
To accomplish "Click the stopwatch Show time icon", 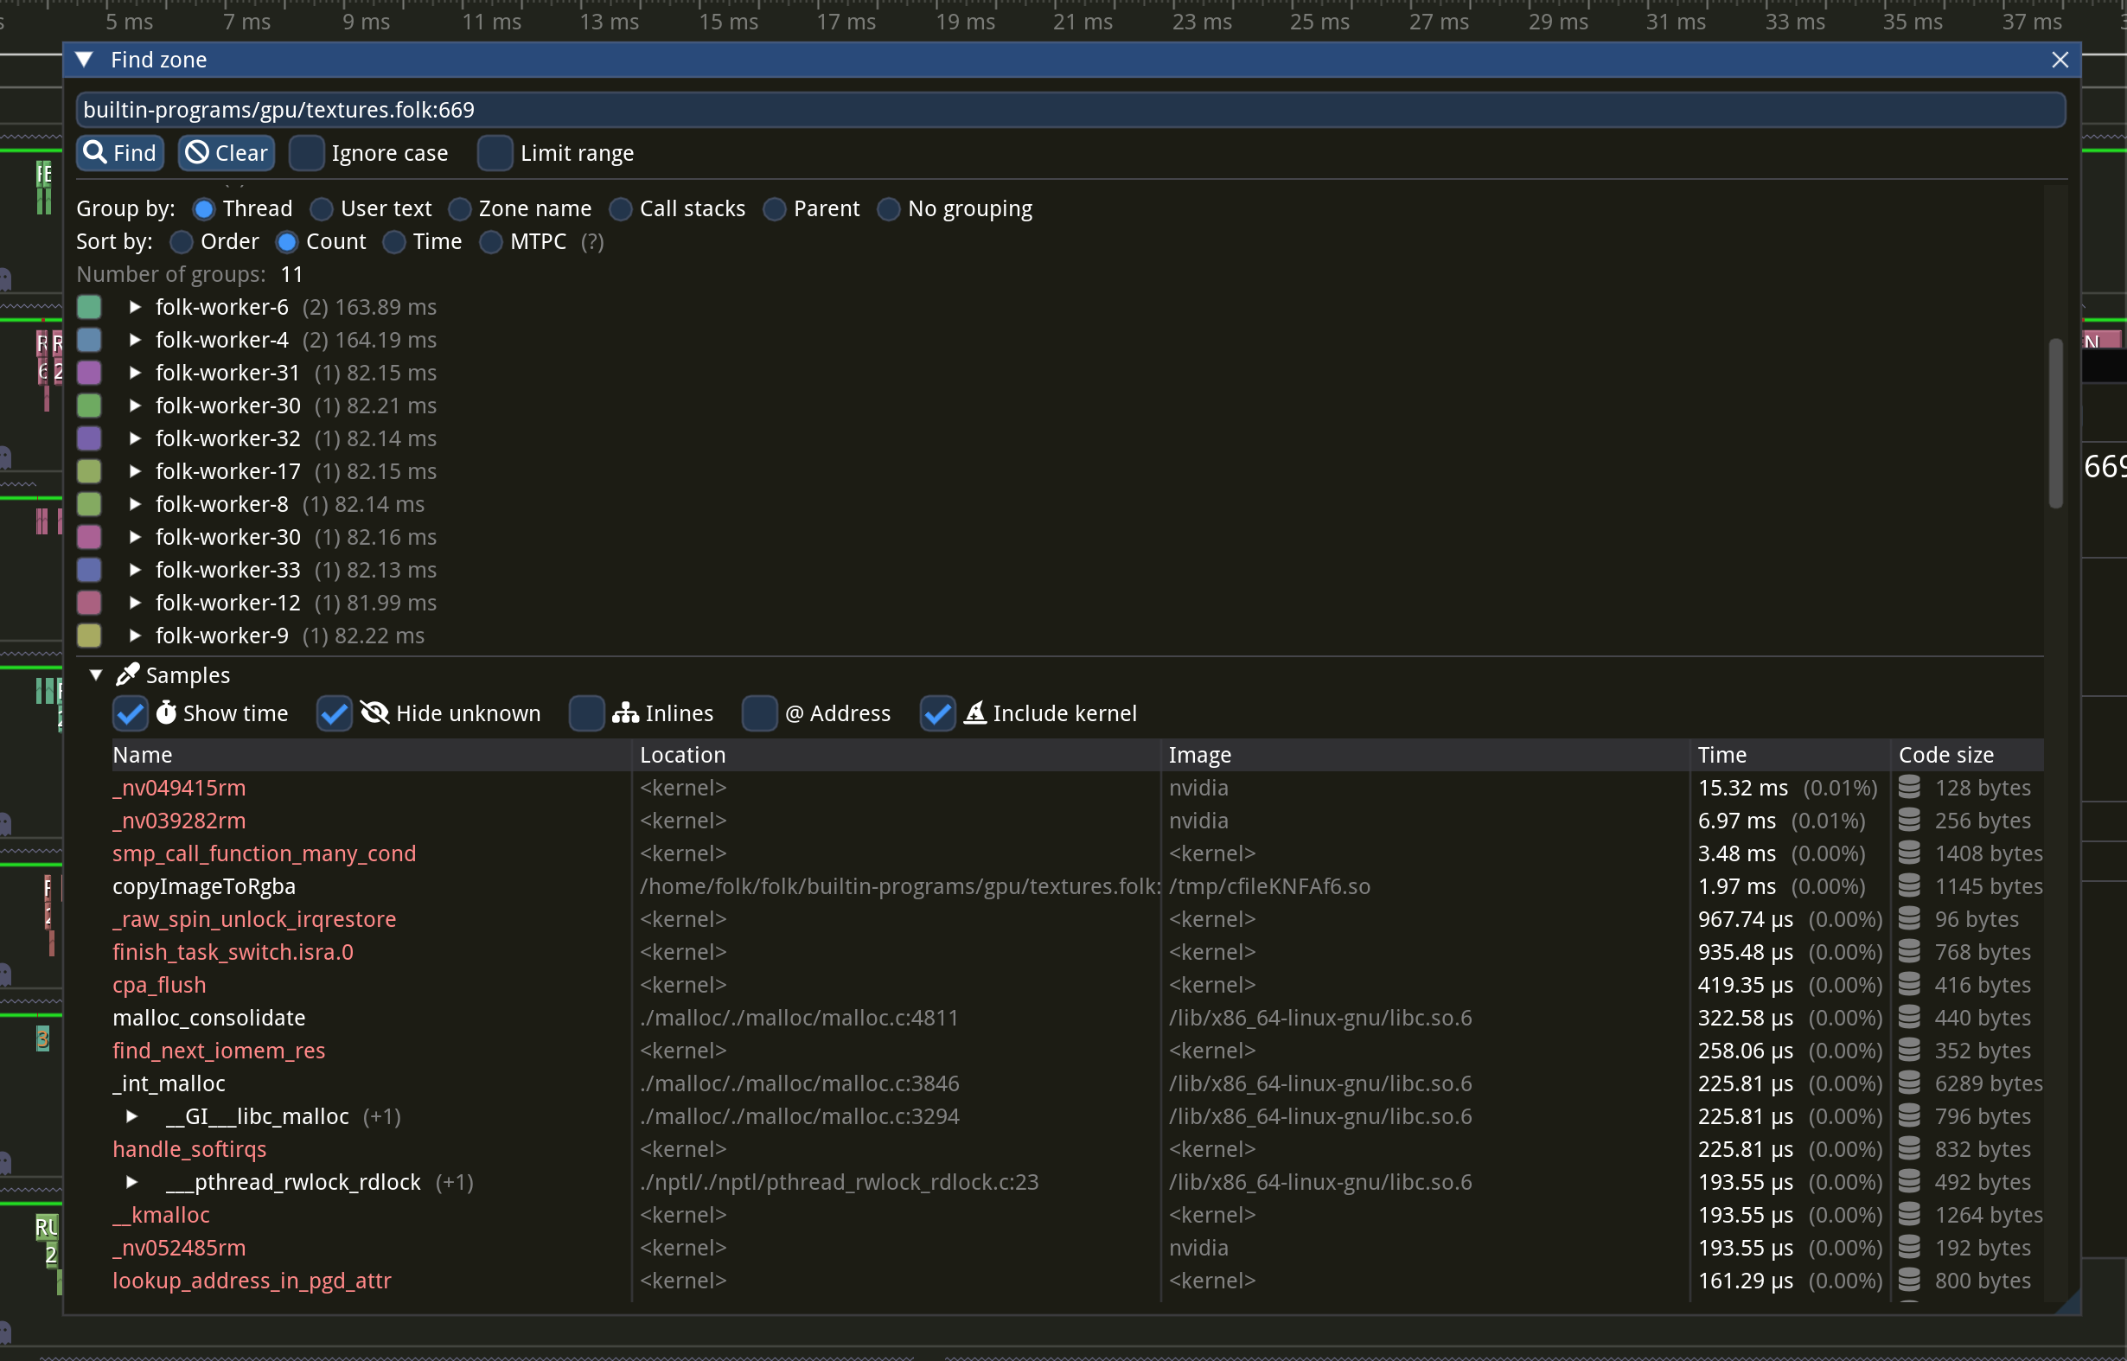I will 166,713.
